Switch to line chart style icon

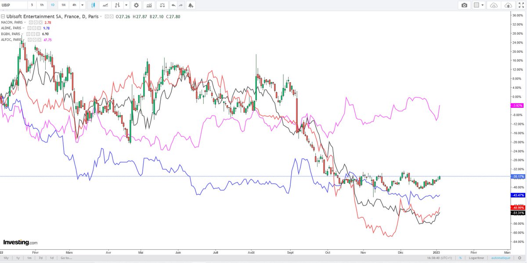105,5
